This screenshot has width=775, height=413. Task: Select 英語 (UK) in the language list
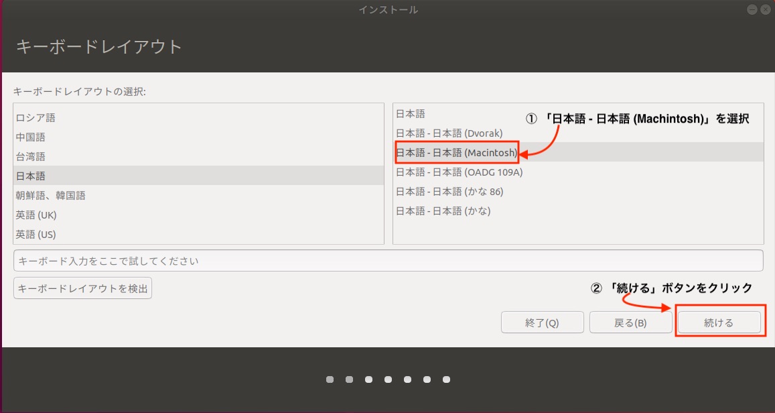tap(199, 215)
